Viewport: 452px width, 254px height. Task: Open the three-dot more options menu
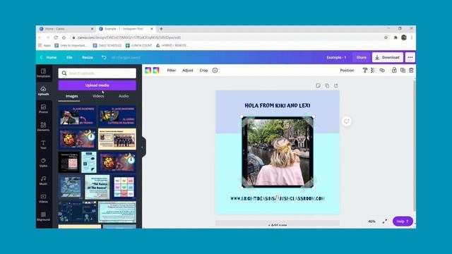tap(410, 57)
